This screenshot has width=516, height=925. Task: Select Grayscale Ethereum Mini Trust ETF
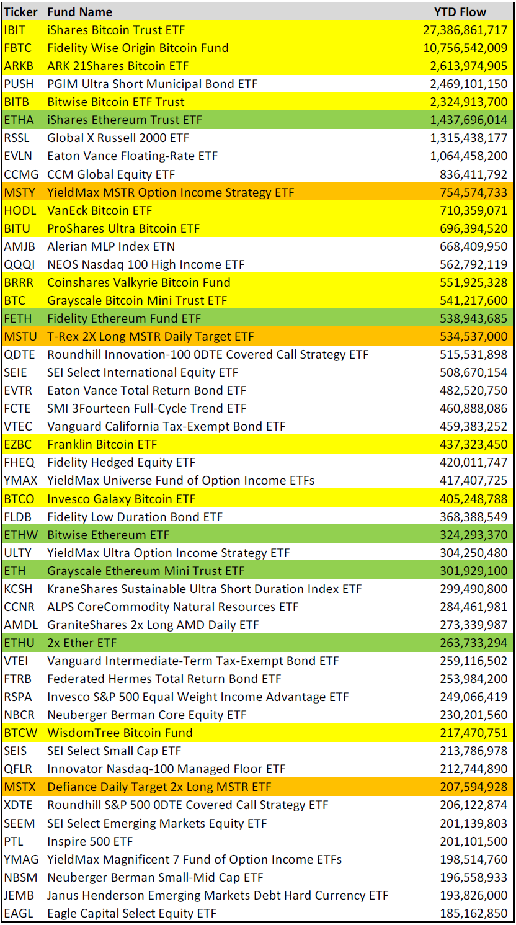coord(146,571)
